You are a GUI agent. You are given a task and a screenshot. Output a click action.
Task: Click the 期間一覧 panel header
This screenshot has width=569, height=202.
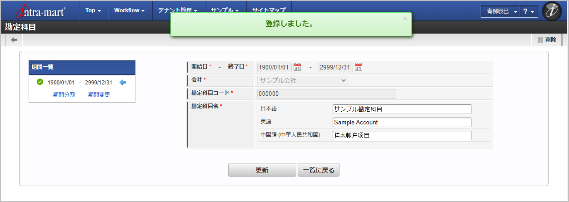[x=82, y=67]
